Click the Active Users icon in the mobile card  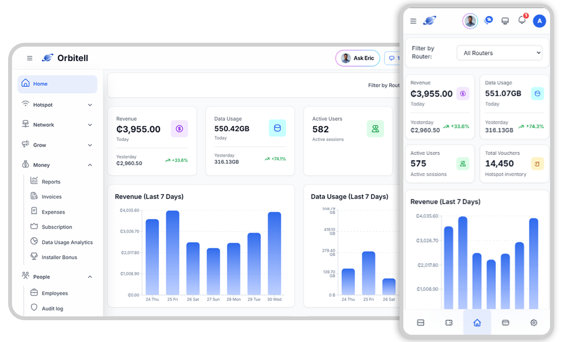(462, 163)
